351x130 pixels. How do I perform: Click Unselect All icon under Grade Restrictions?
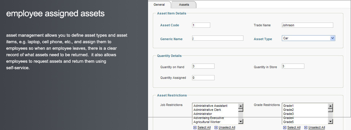[x=306, y=127]
